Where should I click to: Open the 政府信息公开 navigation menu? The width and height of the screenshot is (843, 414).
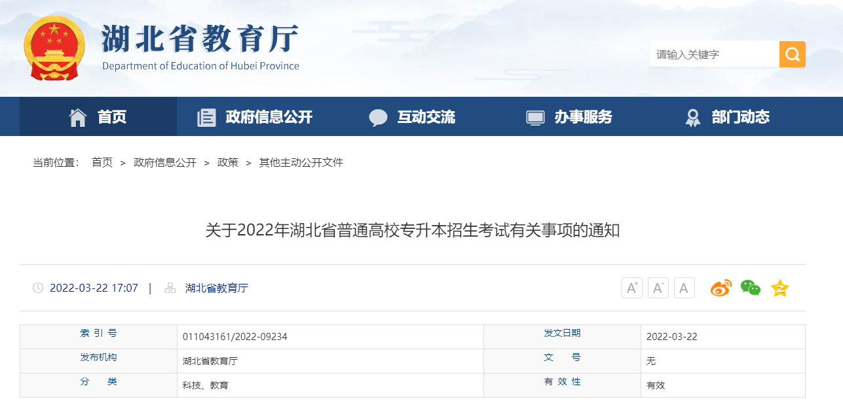pos(255,117)
